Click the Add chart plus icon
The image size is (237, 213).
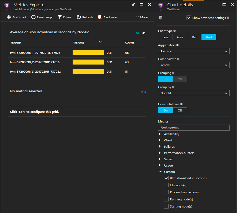click(x=9, y=17)
